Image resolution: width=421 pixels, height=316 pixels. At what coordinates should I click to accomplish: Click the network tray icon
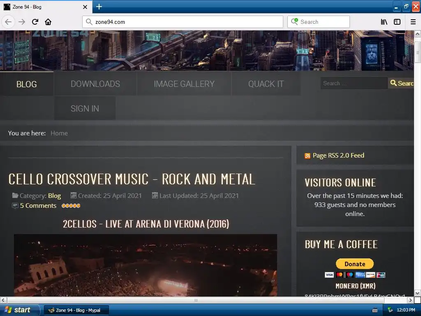coord(390,310)
